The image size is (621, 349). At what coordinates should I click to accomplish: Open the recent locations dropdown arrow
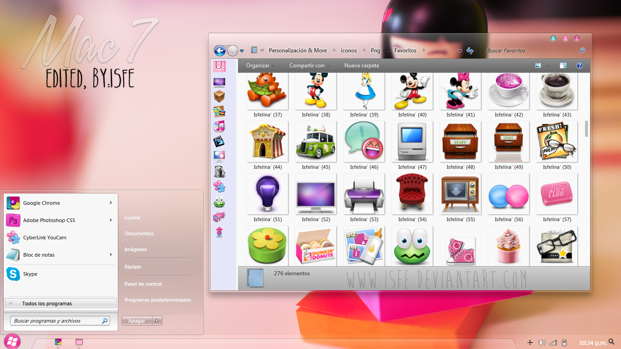point(242,51)
